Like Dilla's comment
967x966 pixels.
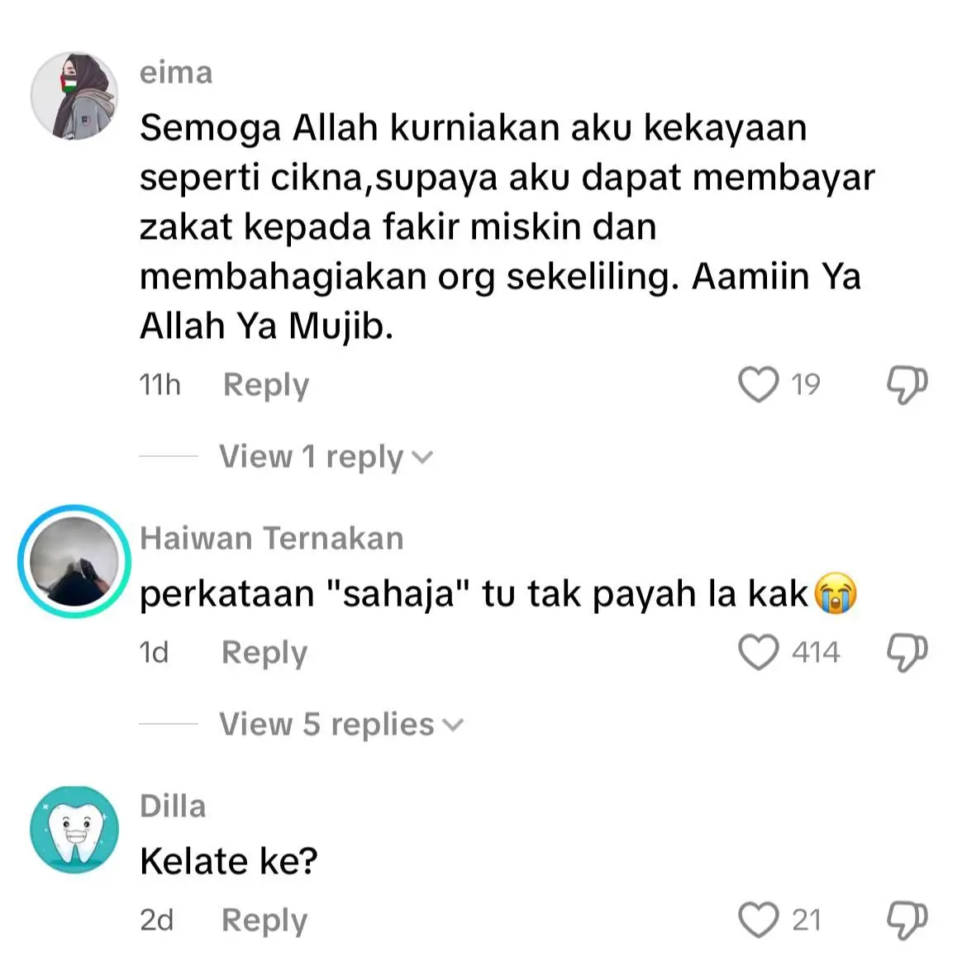tap(758, 920)
